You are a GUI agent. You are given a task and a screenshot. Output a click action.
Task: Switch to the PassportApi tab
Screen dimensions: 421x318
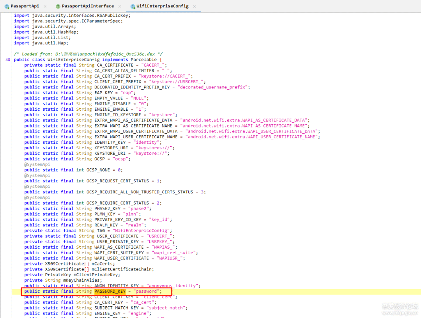25,6
